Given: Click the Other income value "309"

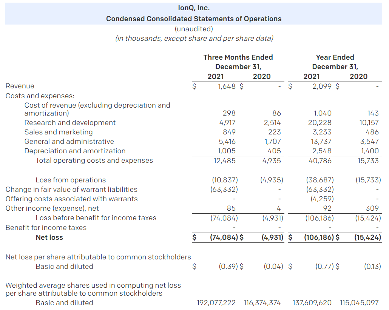Looking at the screenshot, I should (372, 208).
